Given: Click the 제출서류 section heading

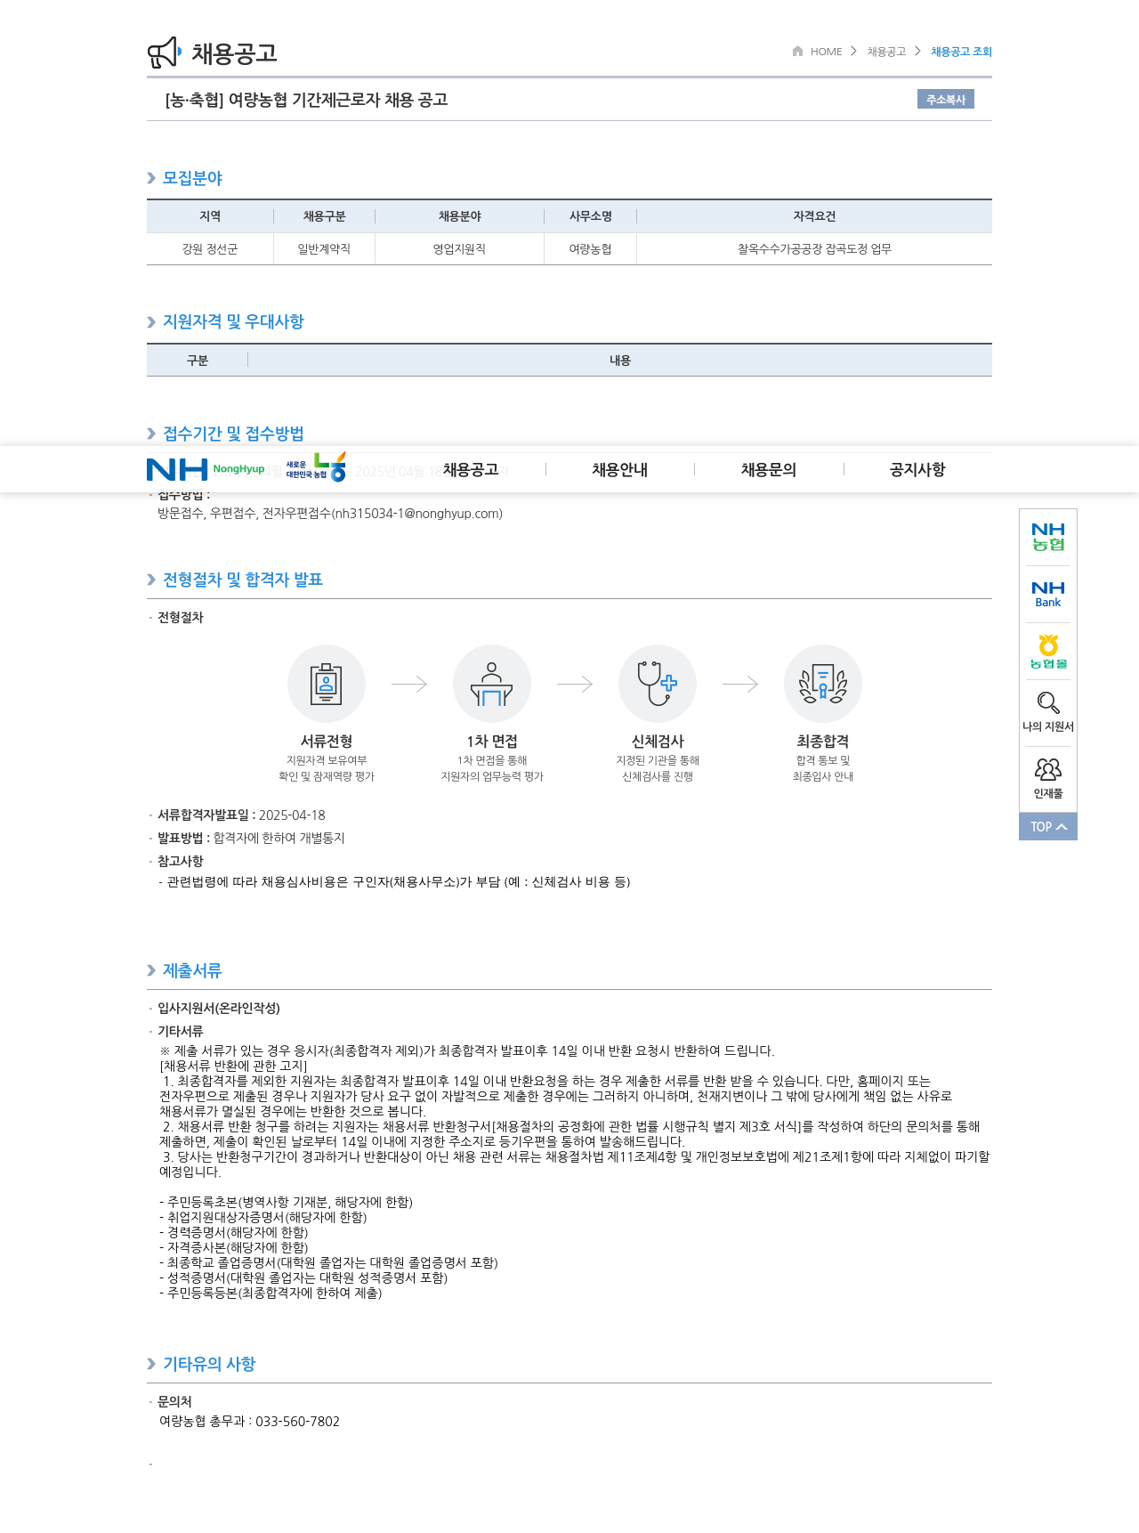Looking at the screenshot, I should pos(185,970).
